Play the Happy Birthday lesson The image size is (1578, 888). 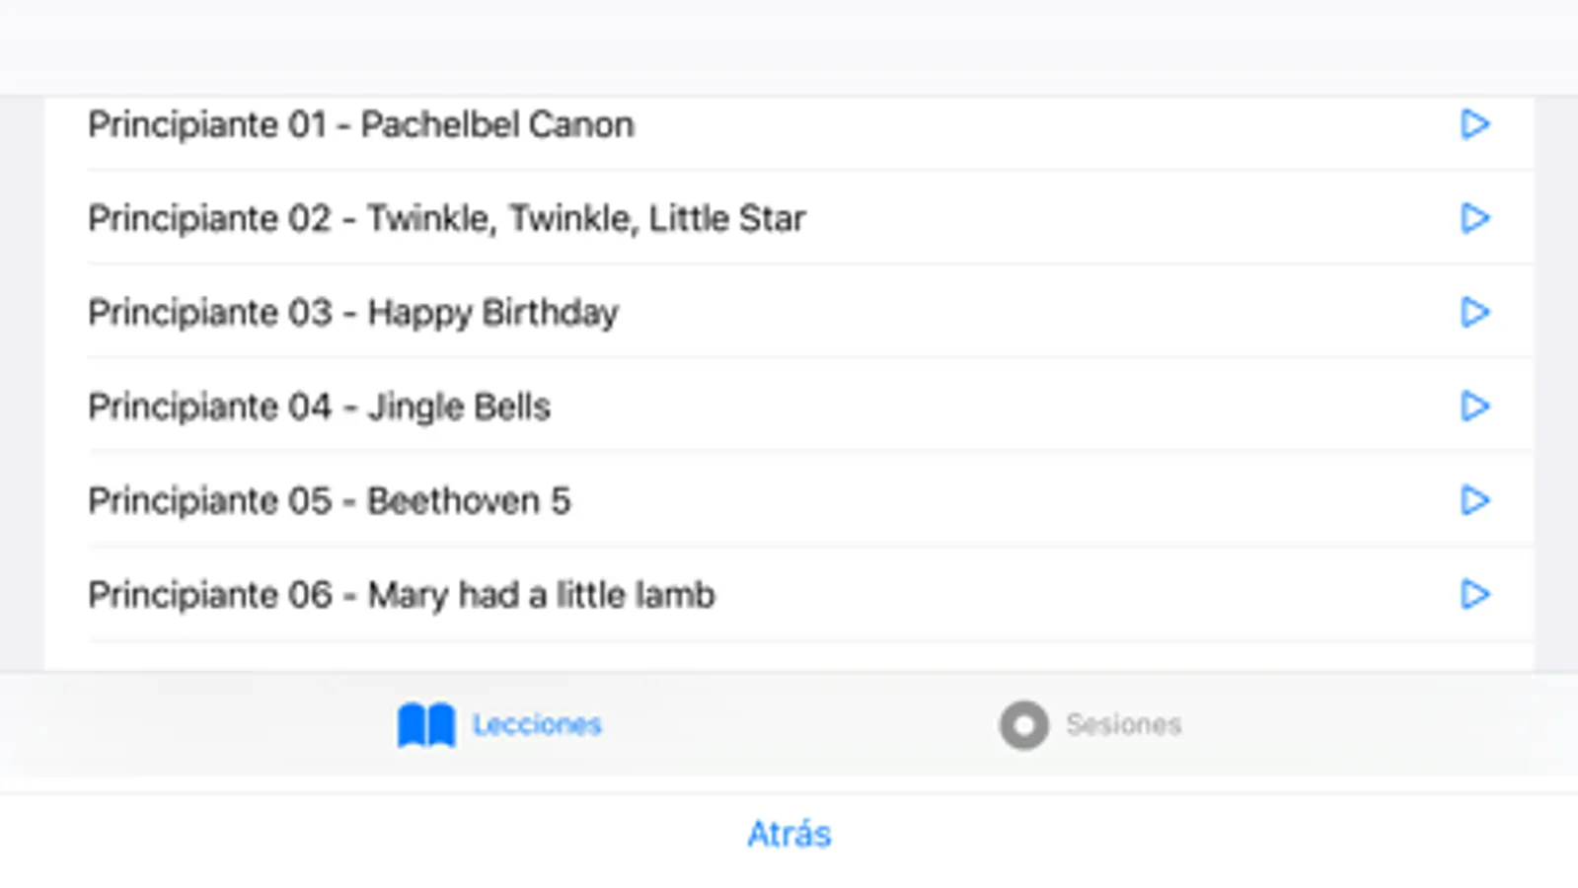(1474, 312)
